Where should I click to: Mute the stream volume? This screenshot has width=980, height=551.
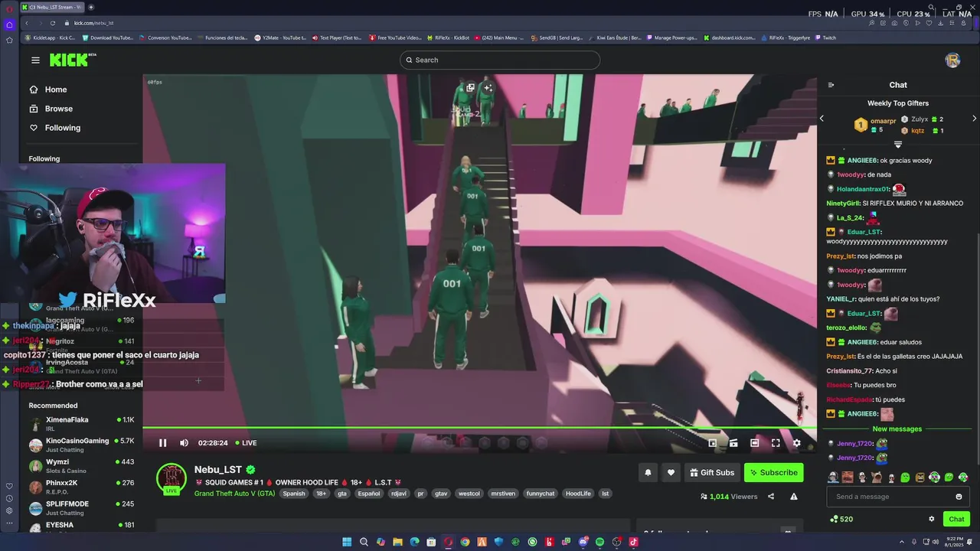(x=184, y=443)
